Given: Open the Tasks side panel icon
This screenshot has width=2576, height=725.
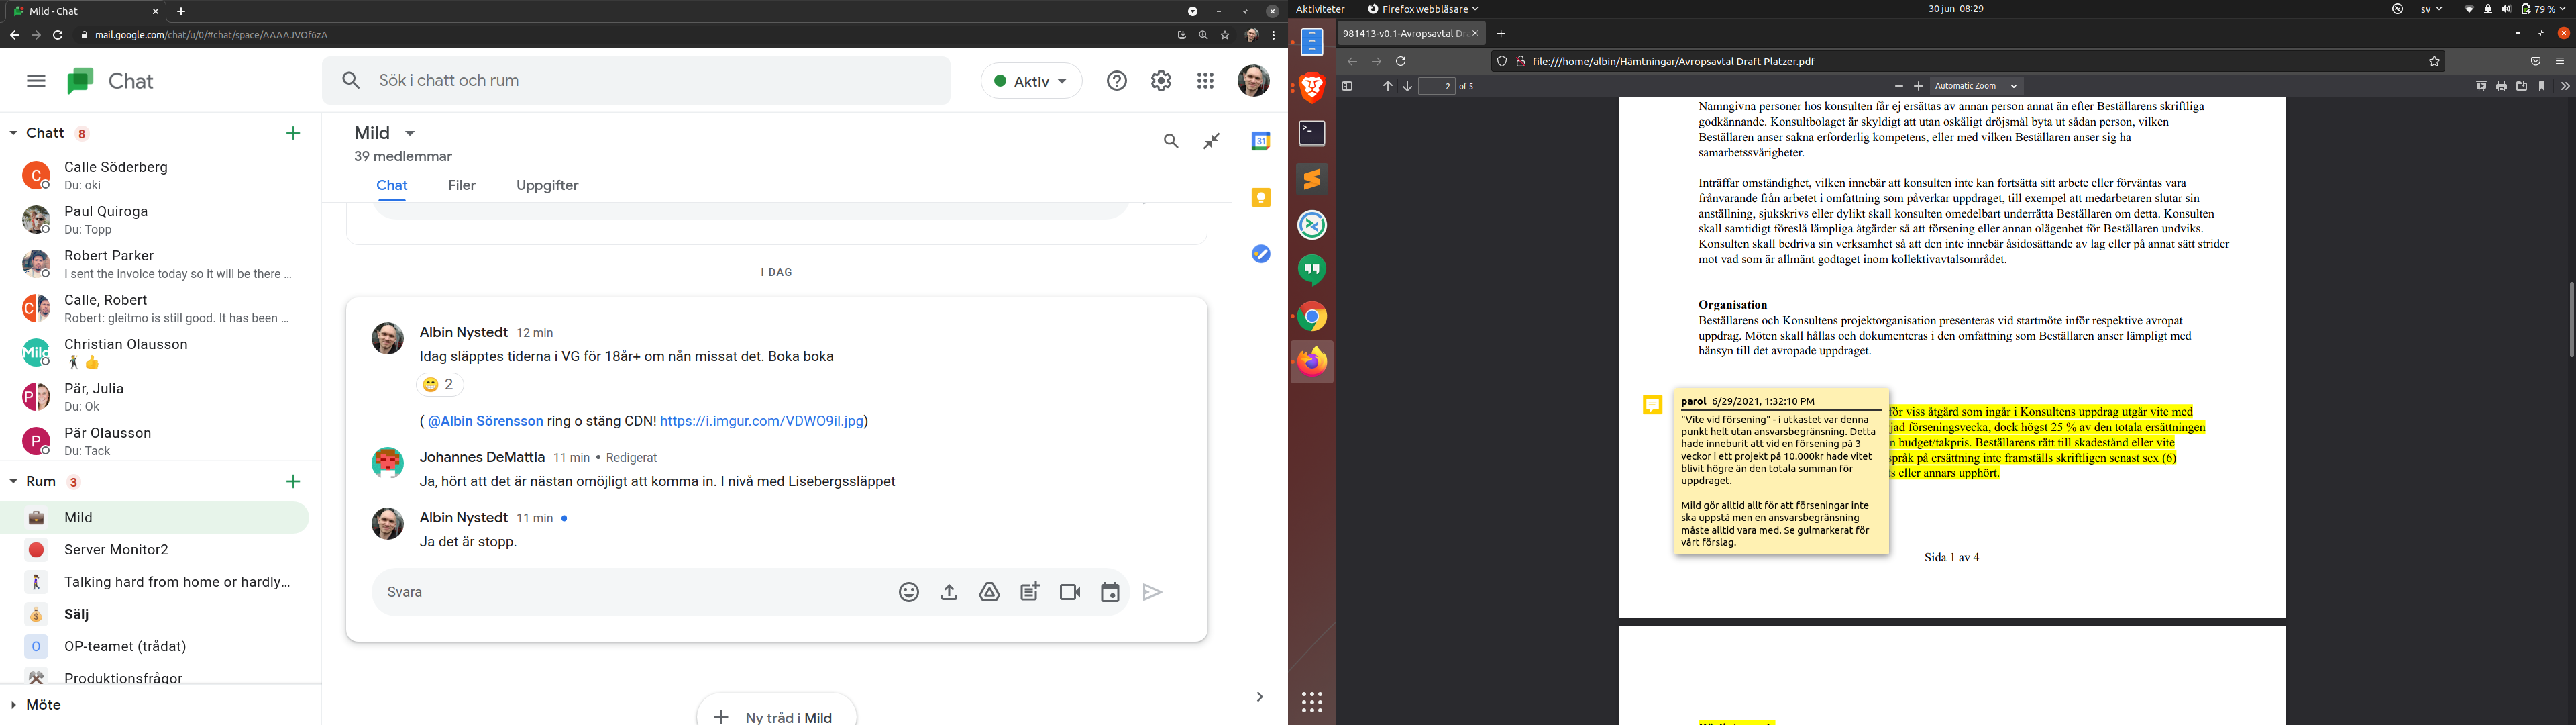Looking at the screenshot, I should 1261,253.
